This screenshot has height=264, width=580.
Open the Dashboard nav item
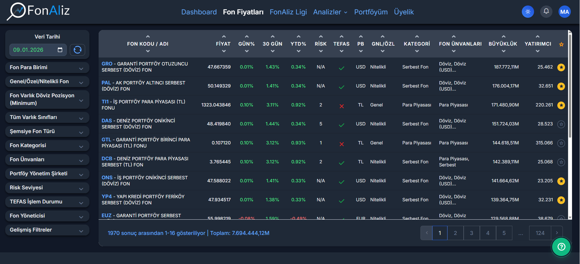(199, 12)
